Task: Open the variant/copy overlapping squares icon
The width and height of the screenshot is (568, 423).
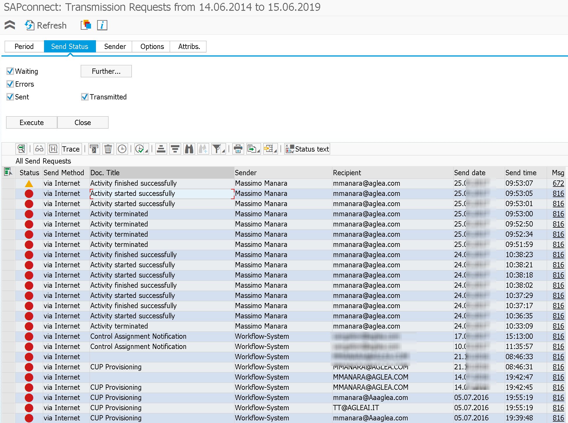Action: point(86,25)
